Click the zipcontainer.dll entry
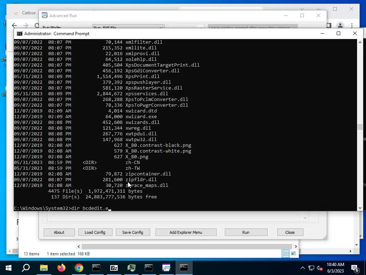Screen dimensions: 366x275 click(x=148, y=174)
